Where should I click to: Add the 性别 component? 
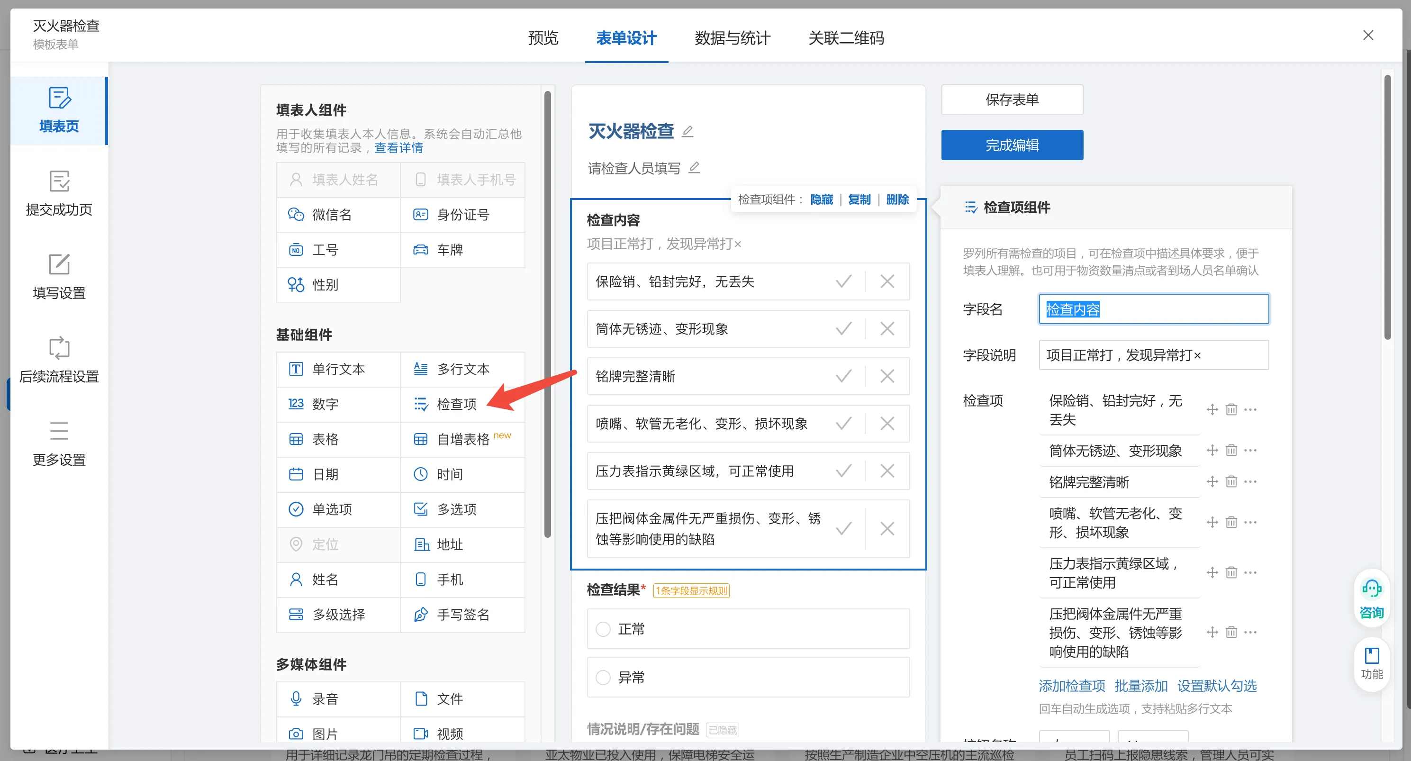338,285
